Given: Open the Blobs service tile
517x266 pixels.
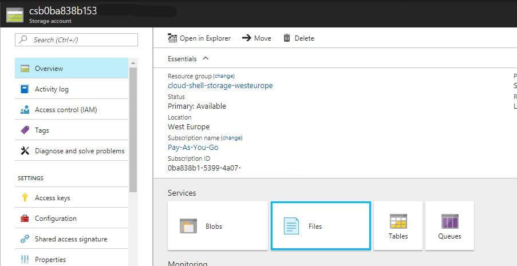Looking at the screenshot, I should pyautogui.click(x=218, y=226).
